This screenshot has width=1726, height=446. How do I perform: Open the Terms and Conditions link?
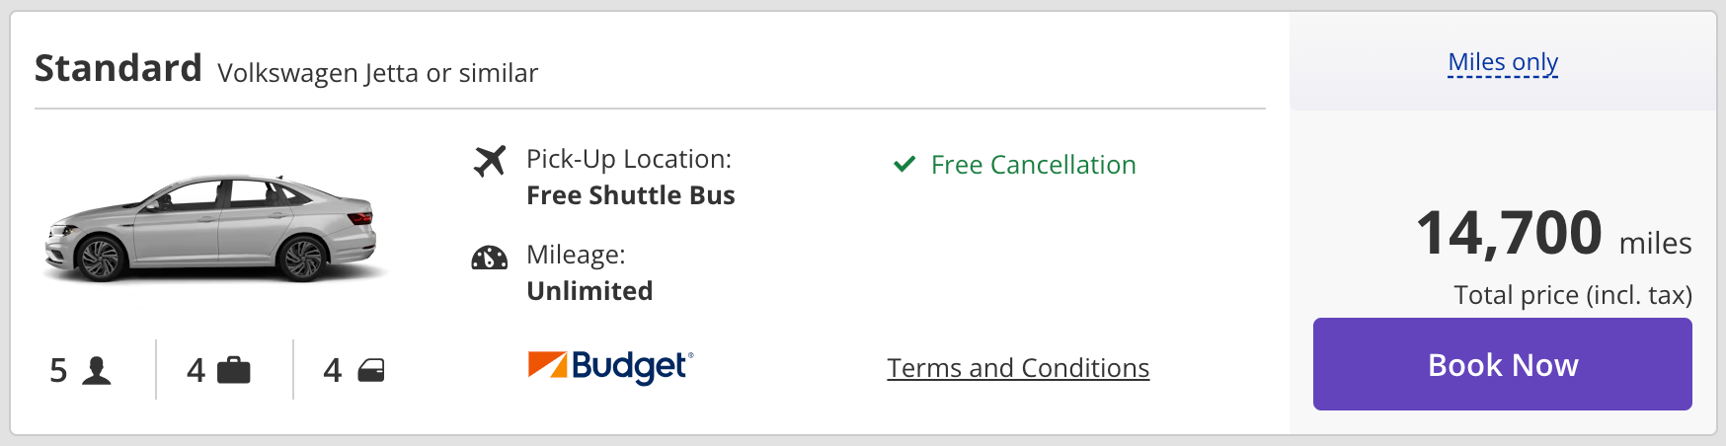click(x=1018, y=368)
